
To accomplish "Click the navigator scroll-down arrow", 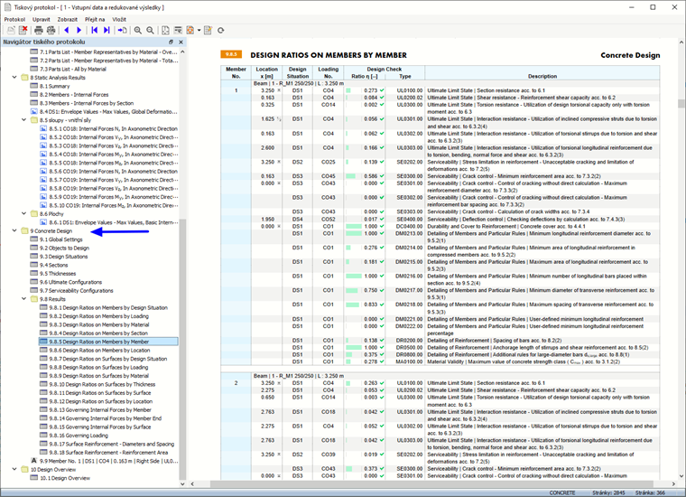I will [182, 483].
